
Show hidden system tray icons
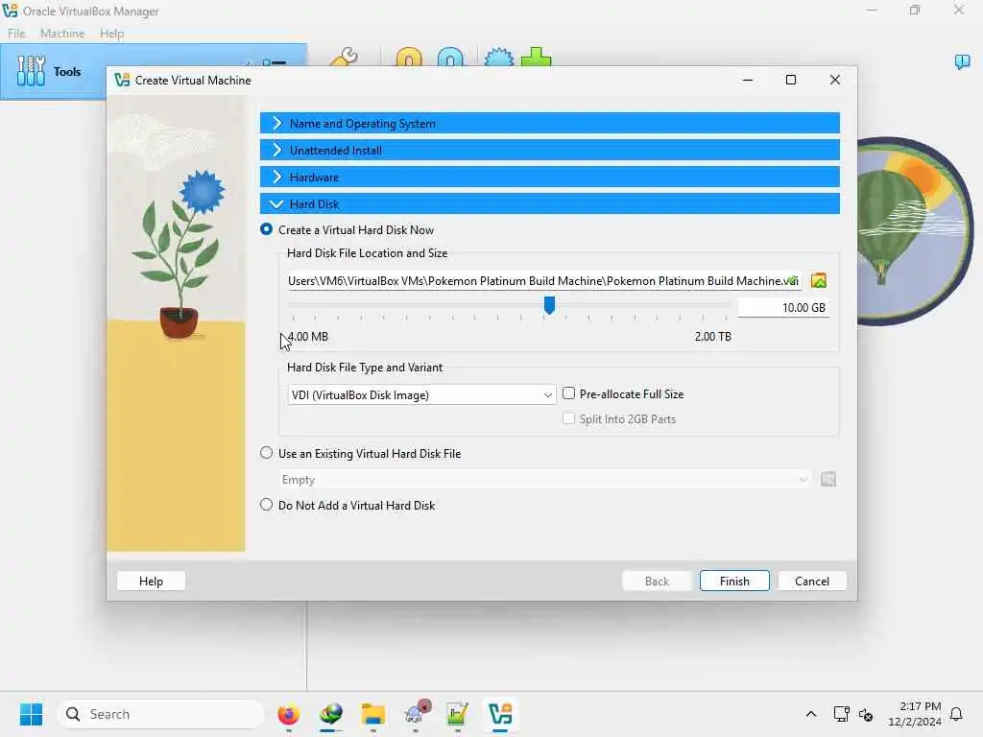point(810,714)
